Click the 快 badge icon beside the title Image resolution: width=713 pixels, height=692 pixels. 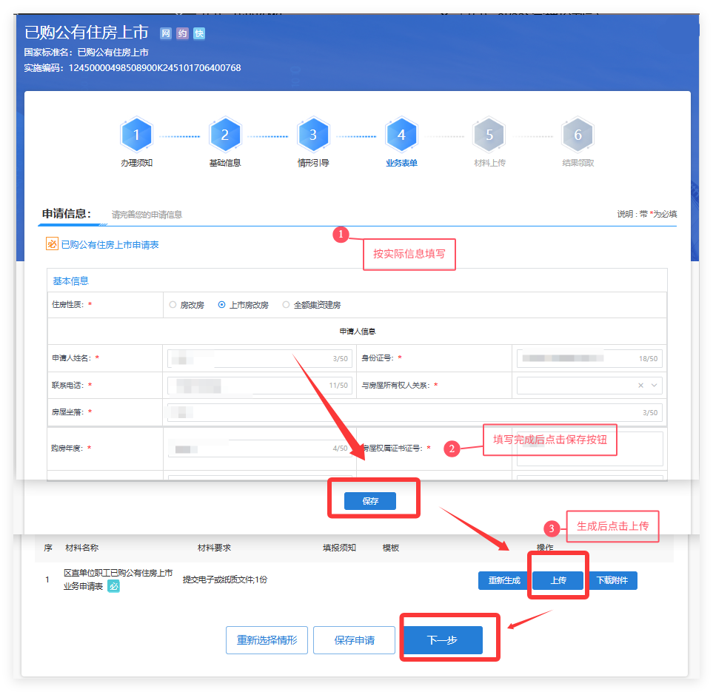(198, 33)
